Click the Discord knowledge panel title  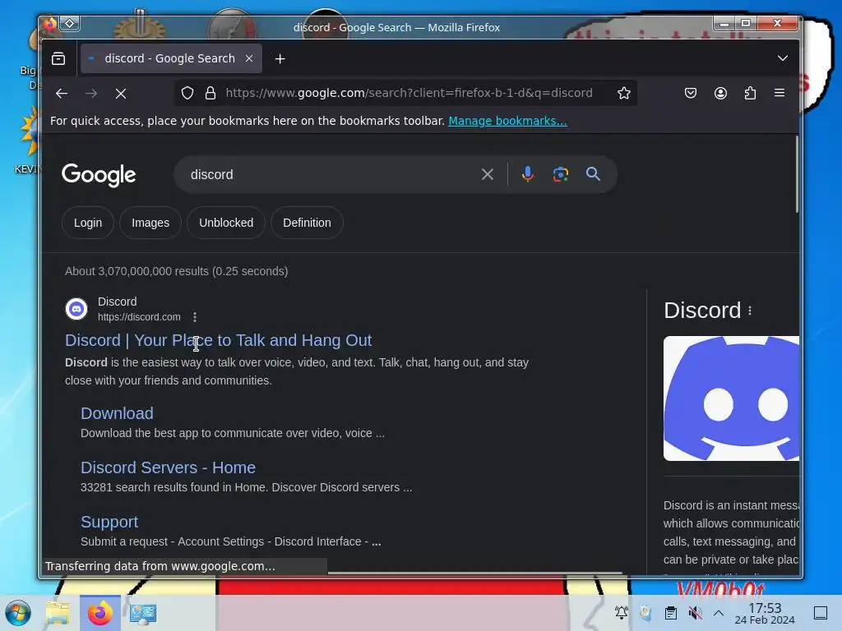point(702,310)
